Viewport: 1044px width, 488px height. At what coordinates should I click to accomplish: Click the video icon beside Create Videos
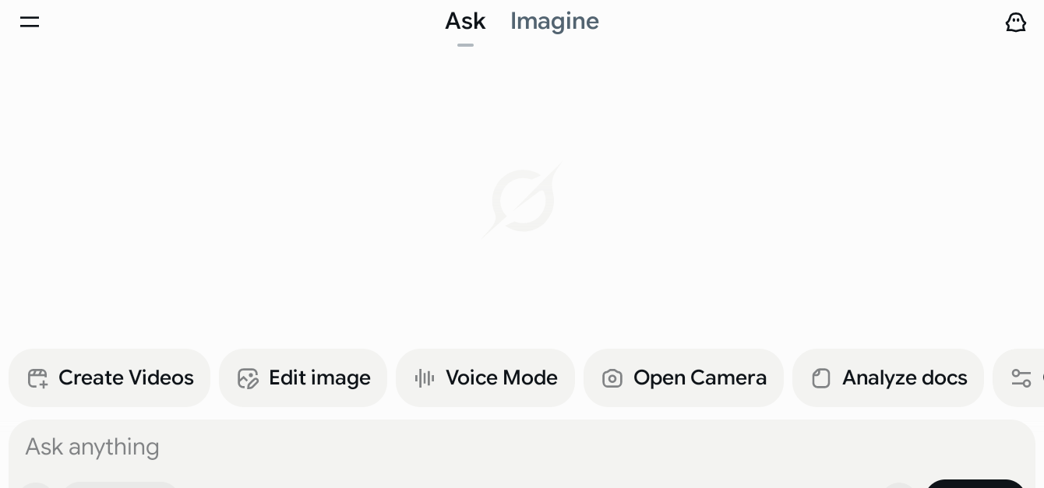pyautogui.click(x=37, y=378)
